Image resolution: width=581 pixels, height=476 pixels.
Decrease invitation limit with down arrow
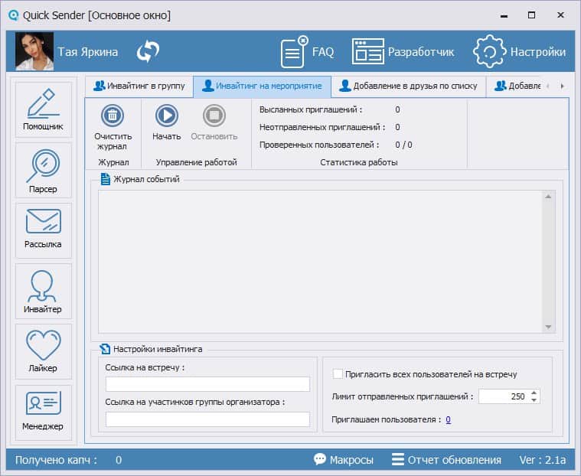(534, 400)
